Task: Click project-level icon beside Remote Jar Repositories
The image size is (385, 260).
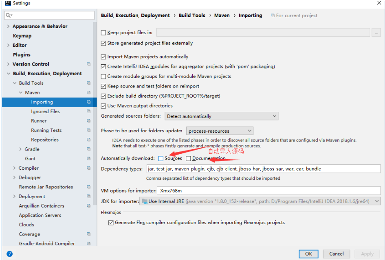Action: 89,187
